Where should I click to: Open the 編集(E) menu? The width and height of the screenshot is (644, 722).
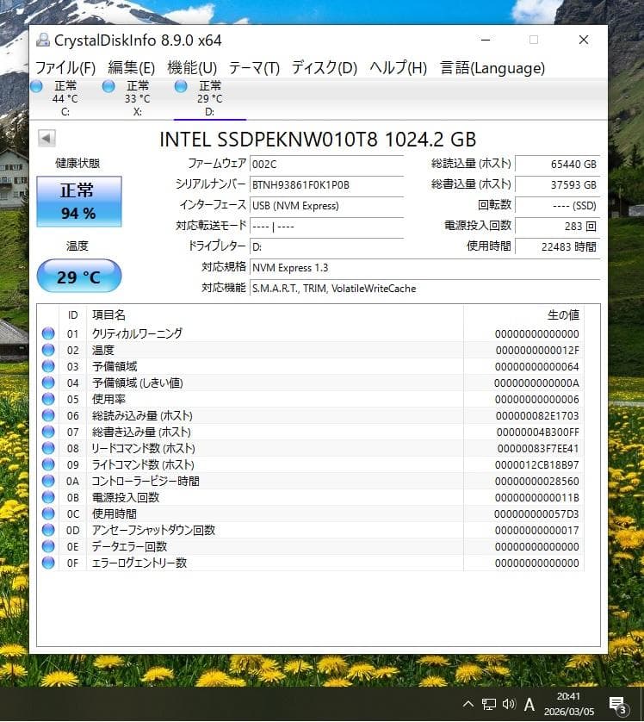pyautogui.click(x=131, y=68)
